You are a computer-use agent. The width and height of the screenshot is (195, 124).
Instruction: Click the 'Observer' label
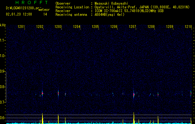pos(63,3)
